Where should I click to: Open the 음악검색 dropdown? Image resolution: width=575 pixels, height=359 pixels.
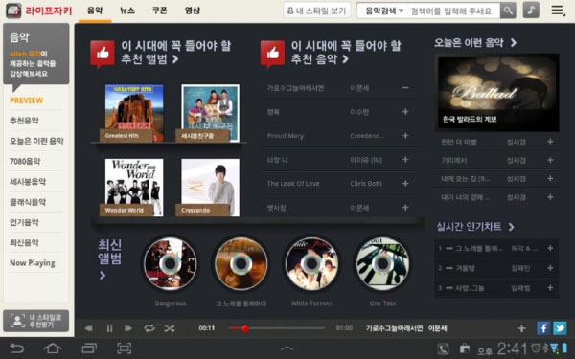tap(384, 11)
